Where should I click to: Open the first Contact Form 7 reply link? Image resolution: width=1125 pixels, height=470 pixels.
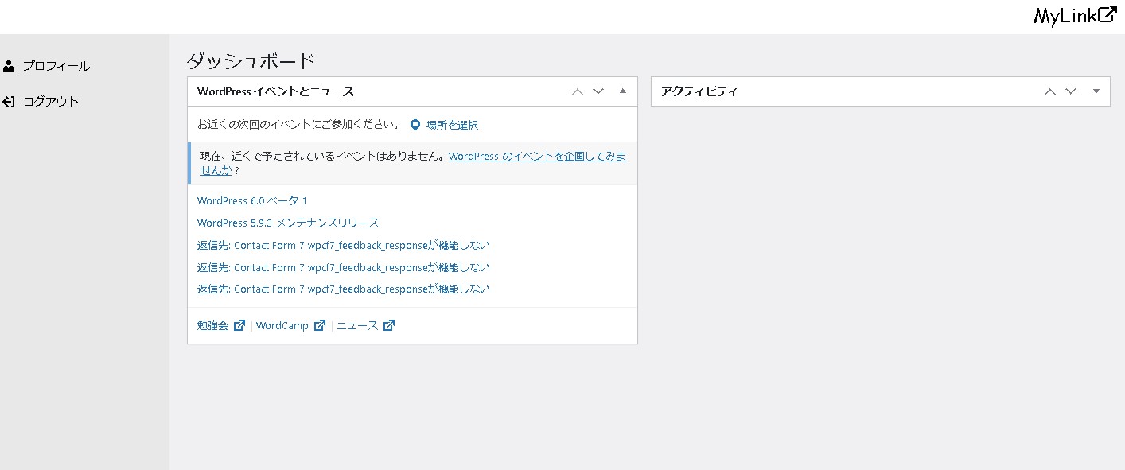[343, 245]
